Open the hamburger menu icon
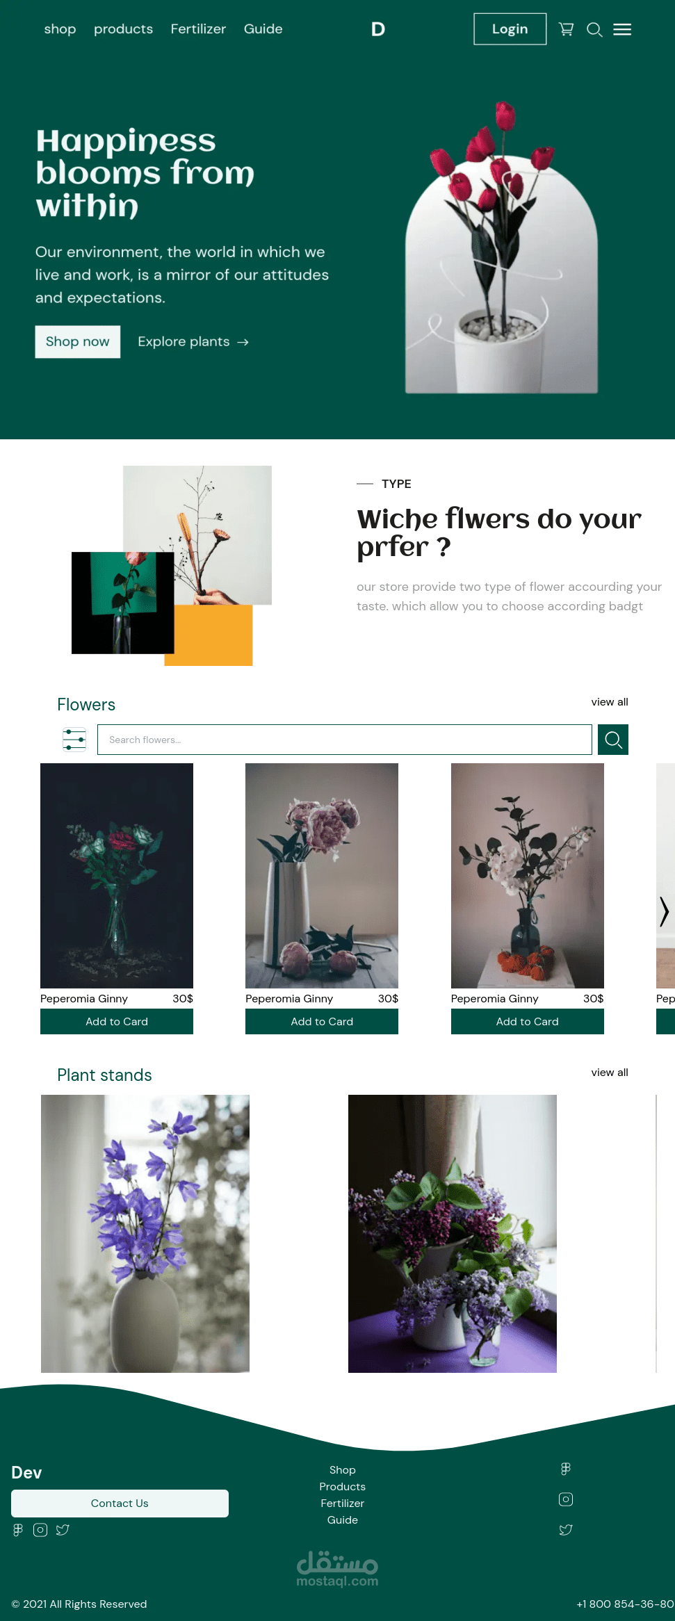This screenshot has height=1621, width=675. pos(622,29)
